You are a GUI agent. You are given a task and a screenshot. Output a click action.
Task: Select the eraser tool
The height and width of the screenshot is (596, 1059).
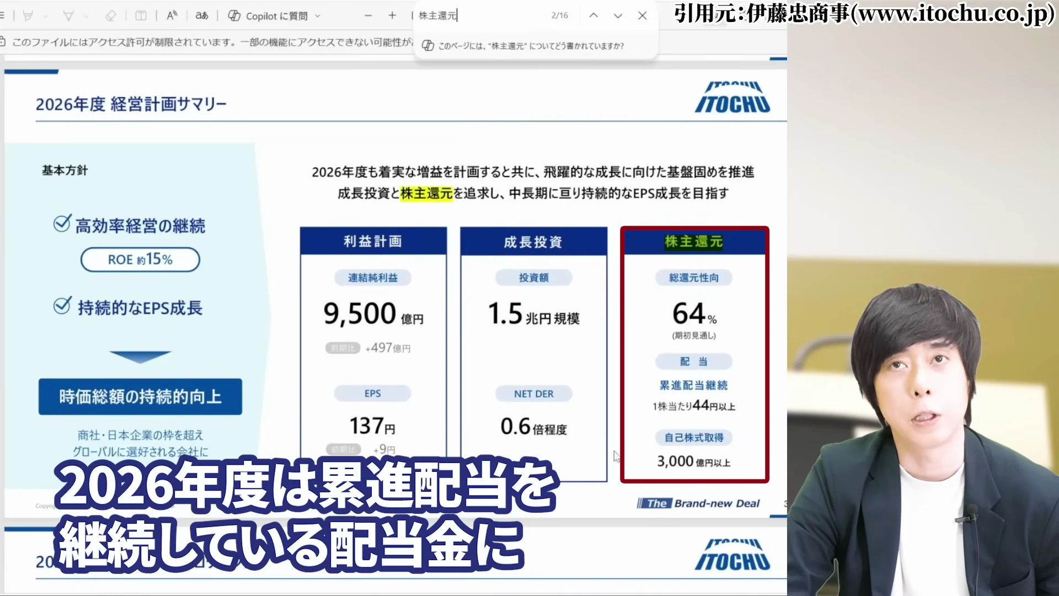[111, 16]
